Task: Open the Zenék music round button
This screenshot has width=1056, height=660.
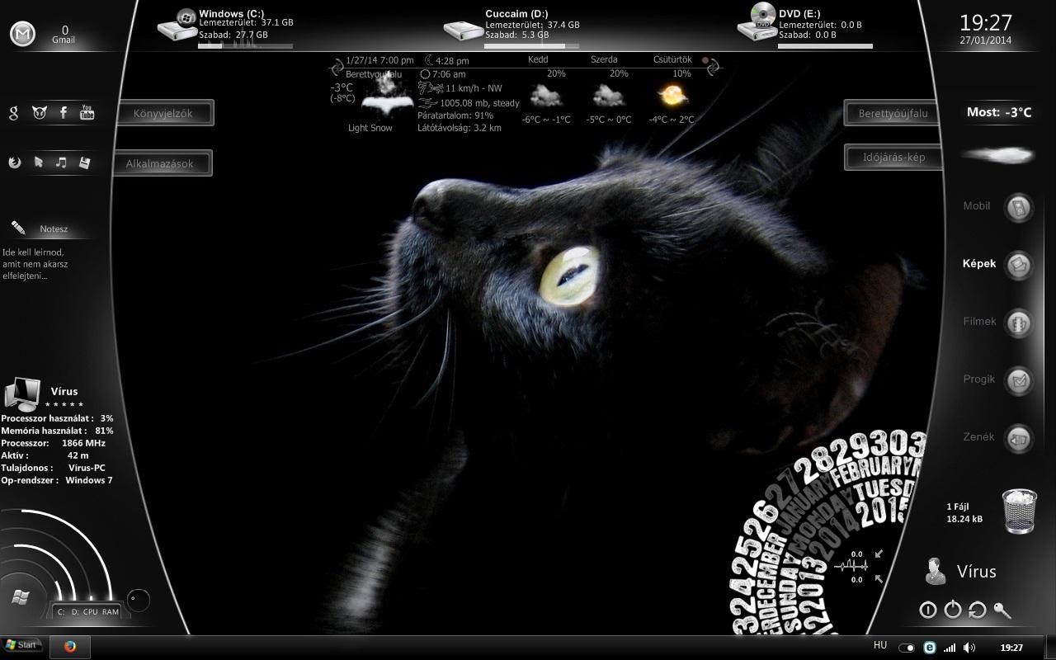Action: pos(1019,438)
